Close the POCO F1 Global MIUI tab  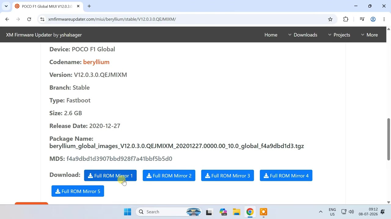click(78, 6)
